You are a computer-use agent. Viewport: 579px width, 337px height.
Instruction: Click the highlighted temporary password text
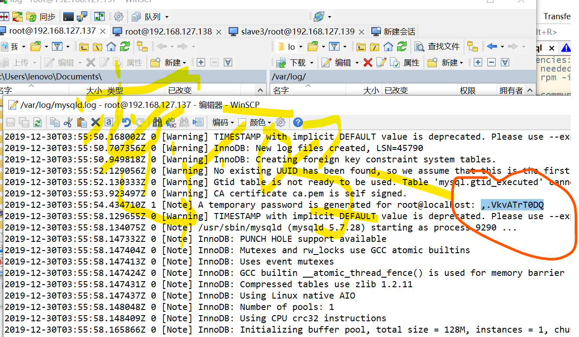[512, 205]
